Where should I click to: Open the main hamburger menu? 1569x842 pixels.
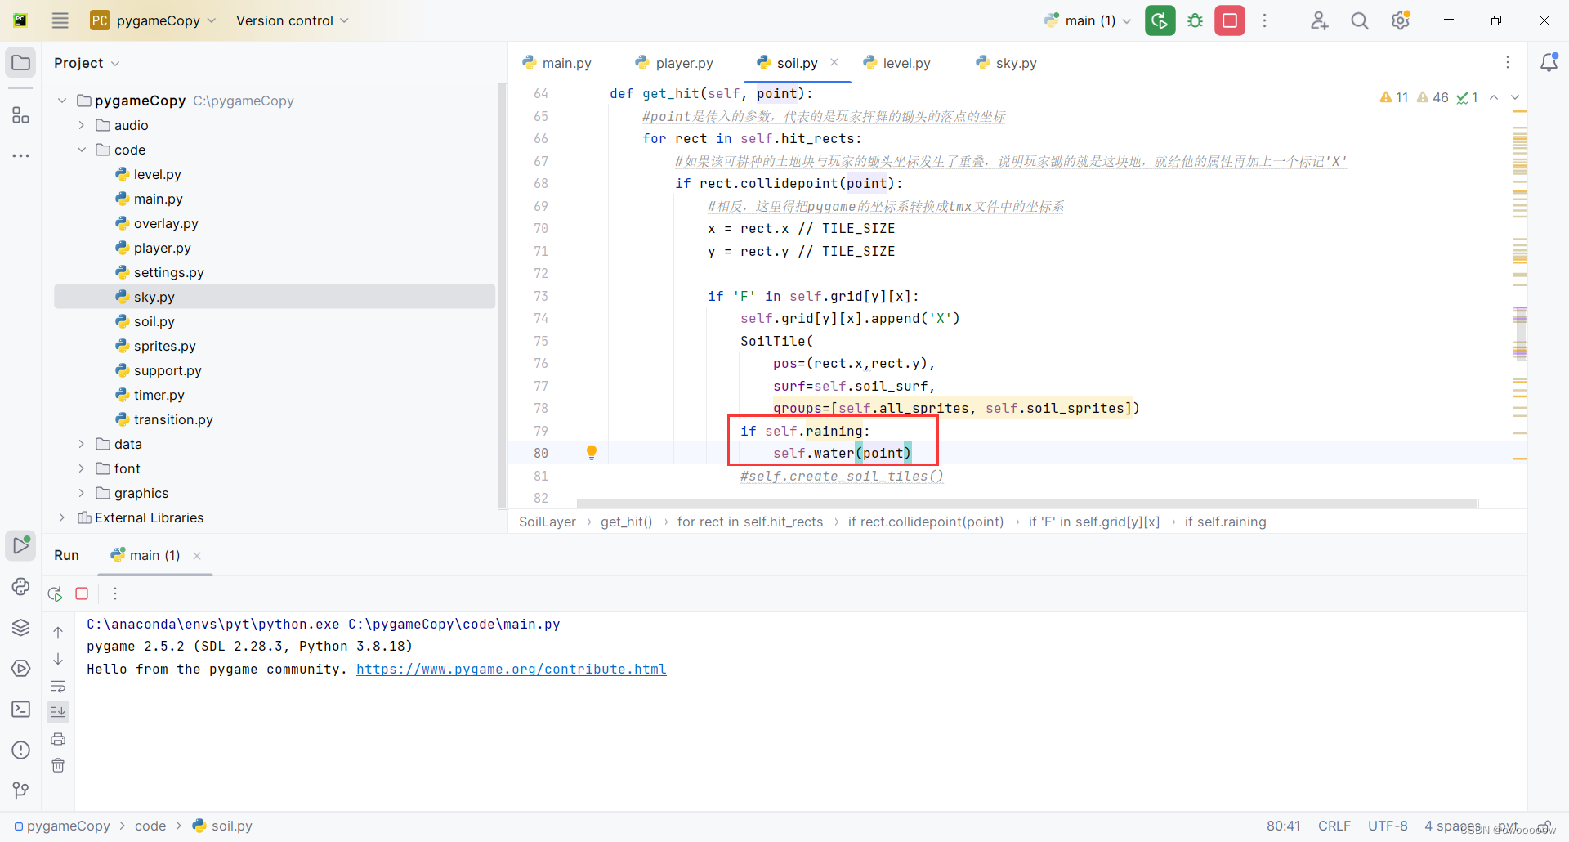pos(60,20)
